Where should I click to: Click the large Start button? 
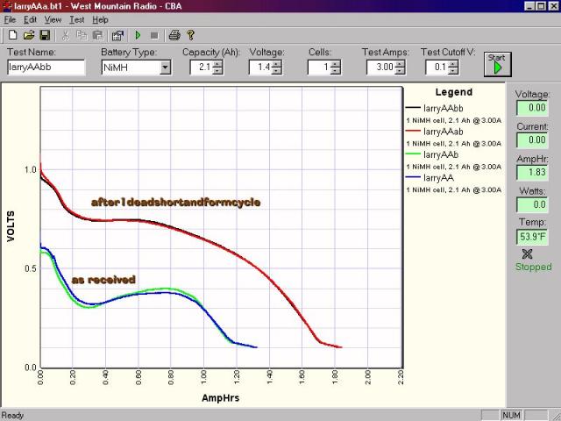pos(497,65)
